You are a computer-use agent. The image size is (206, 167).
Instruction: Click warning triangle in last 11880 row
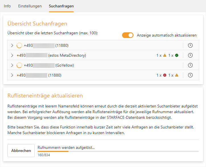click(177, 75)
